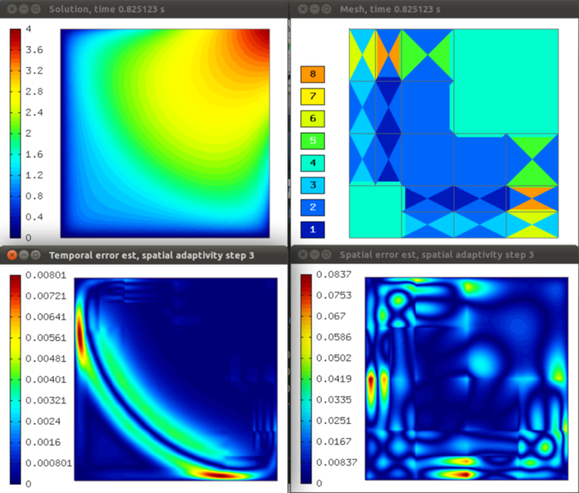This screenshot has height=493, width=579.
Task: Select the yellow legend swatch labeled 7
Action: [x=313, y=96]
